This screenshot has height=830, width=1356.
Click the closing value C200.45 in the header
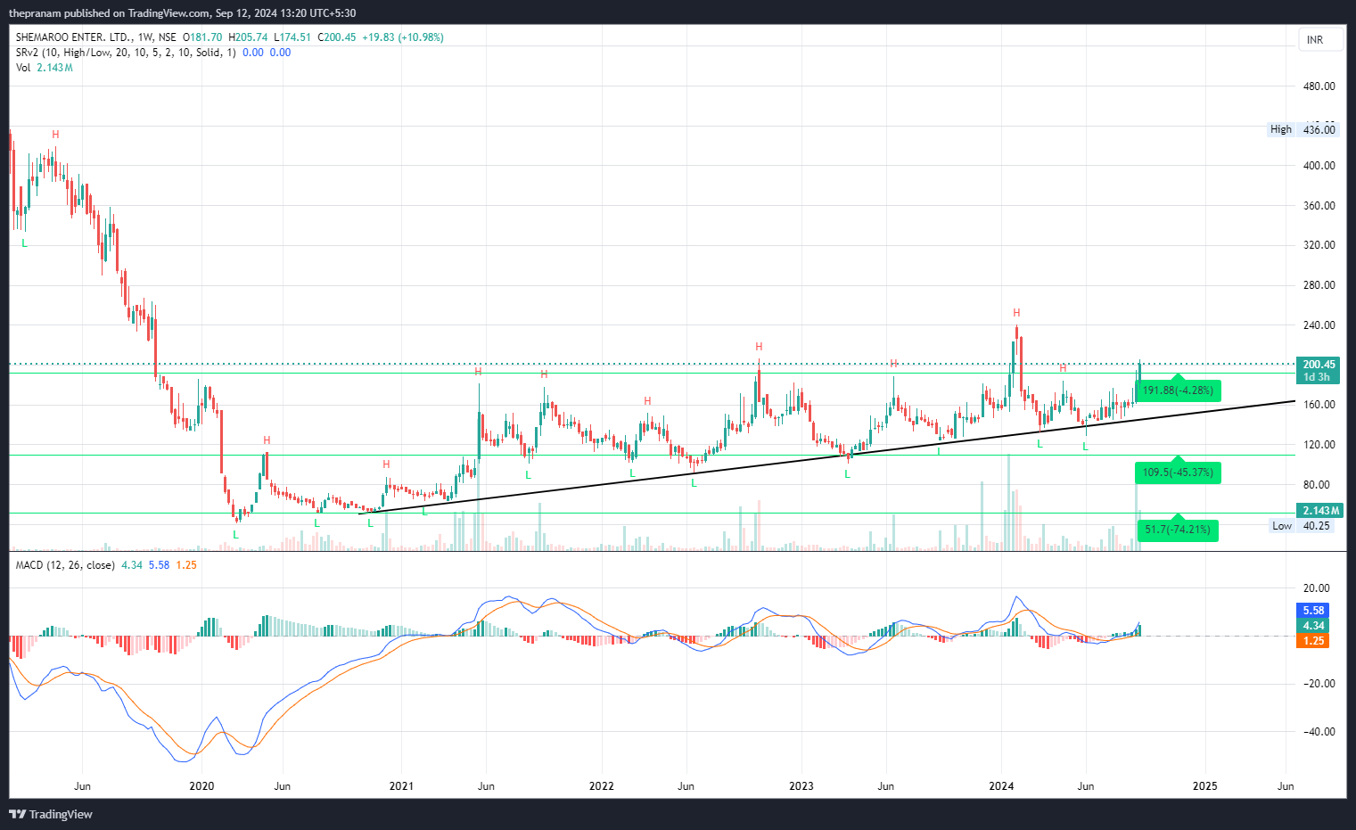[339, 37]
